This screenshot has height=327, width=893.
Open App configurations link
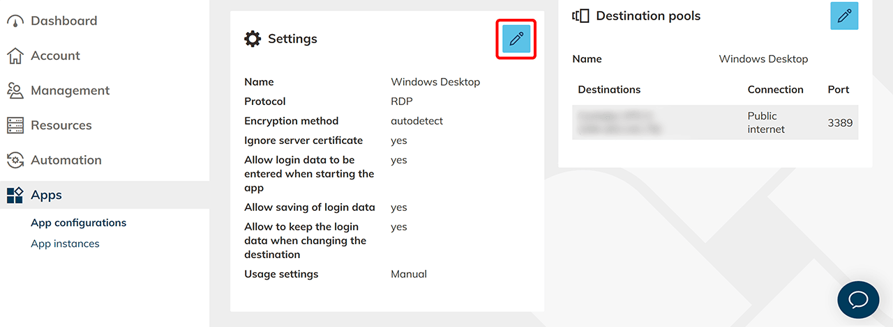[78, 223]
